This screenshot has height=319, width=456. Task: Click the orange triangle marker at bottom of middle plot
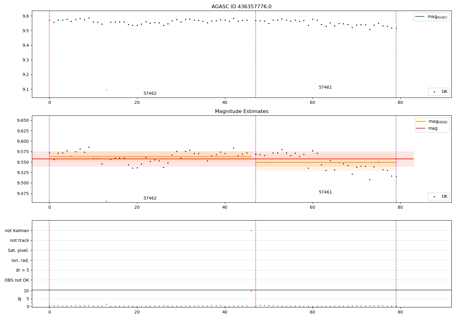106,201
